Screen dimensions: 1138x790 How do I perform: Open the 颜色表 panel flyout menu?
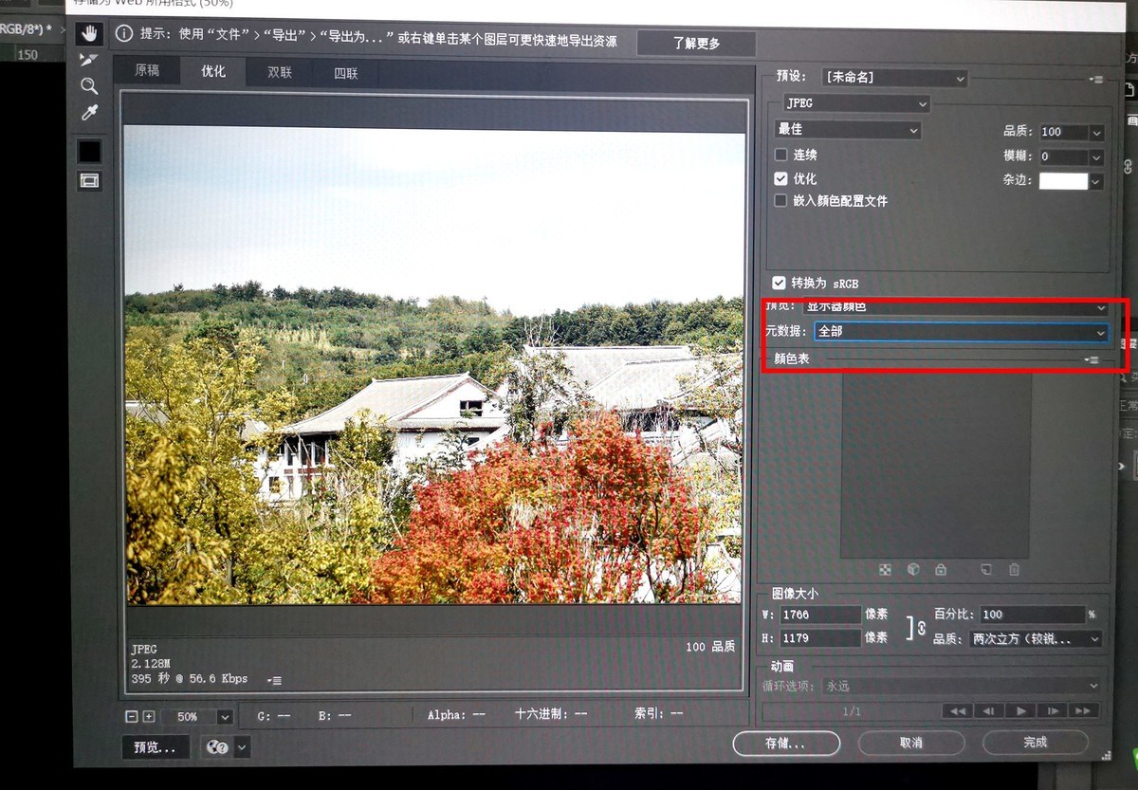point(1092,360)
